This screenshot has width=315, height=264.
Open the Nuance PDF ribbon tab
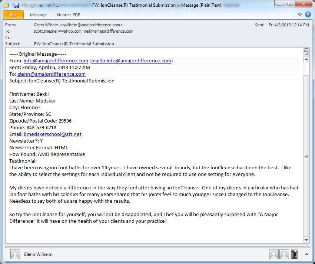[69, 15]
